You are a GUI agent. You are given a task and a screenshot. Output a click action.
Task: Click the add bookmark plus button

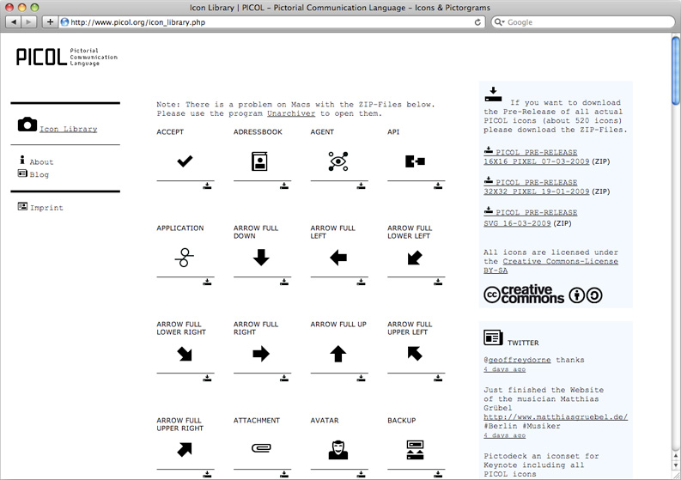click(x=50, y=22)
